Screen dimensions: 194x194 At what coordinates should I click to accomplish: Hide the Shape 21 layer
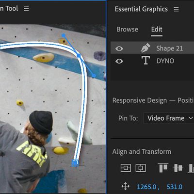click(119, 48)
